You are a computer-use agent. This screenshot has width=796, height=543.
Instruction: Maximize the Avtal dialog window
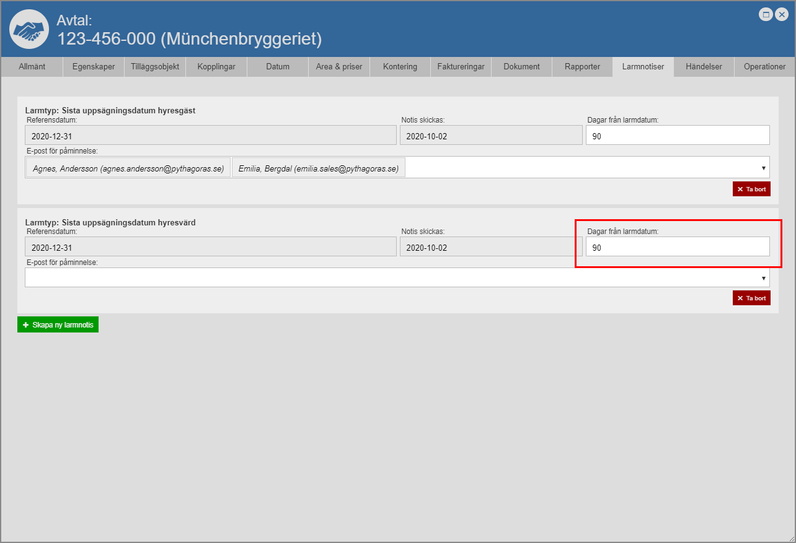pos(766,15)
